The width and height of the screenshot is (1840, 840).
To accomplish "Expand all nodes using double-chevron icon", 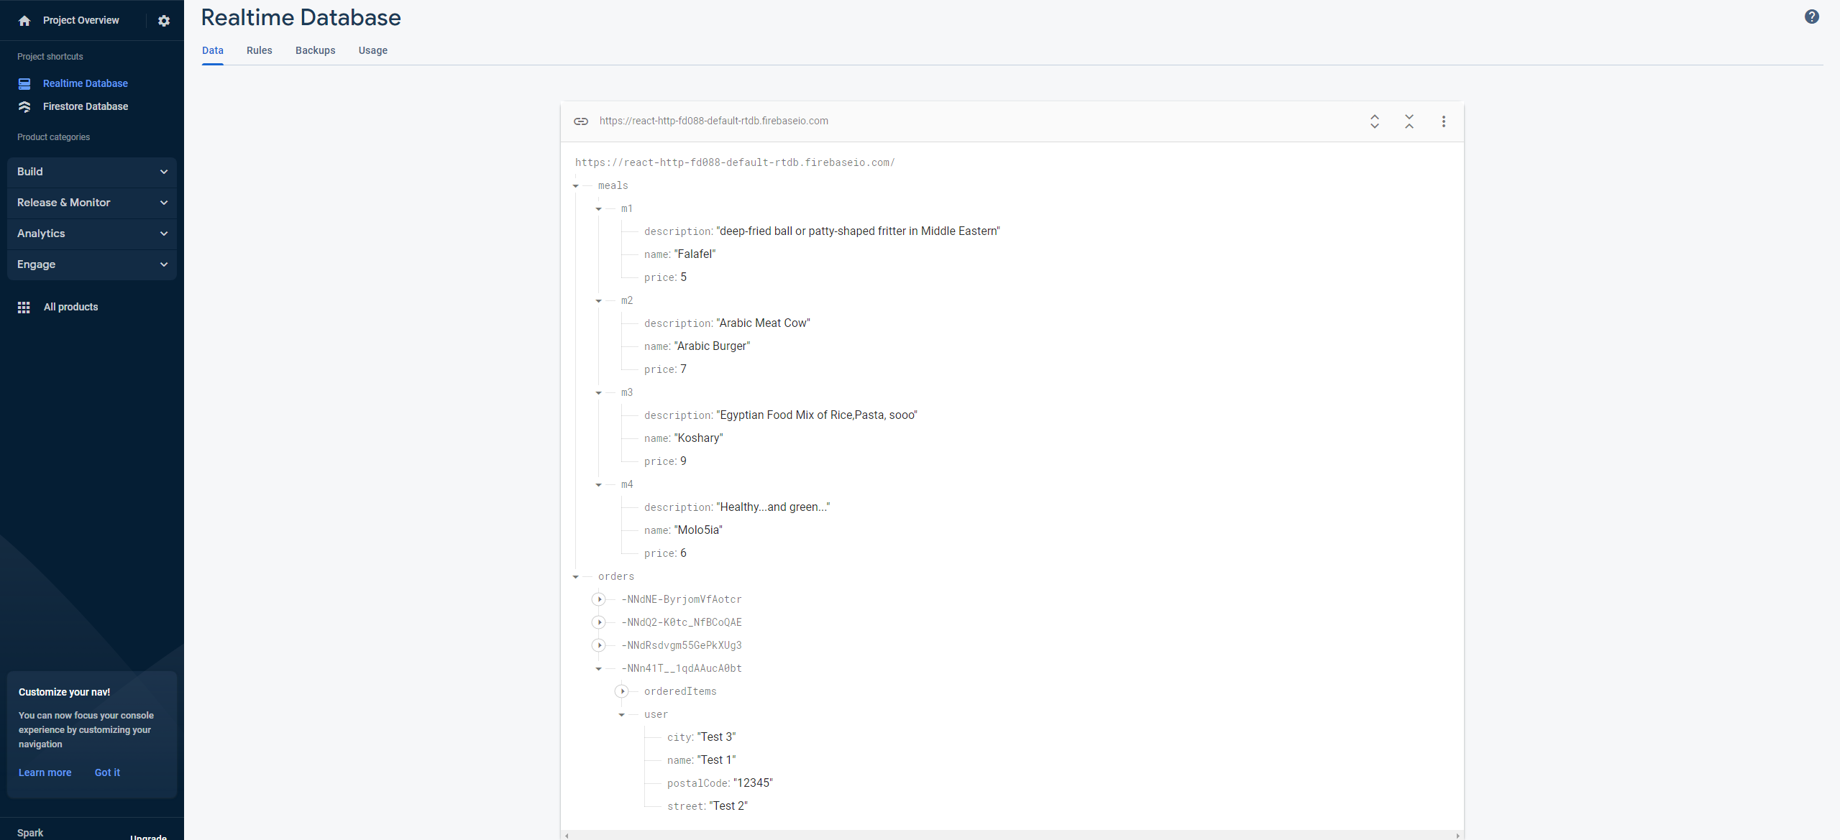I will coord(1373,121).
